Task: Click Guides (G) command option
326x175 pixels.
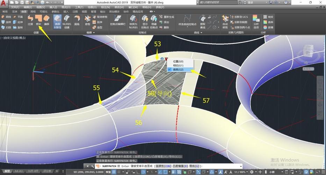Action: point(194,166)
